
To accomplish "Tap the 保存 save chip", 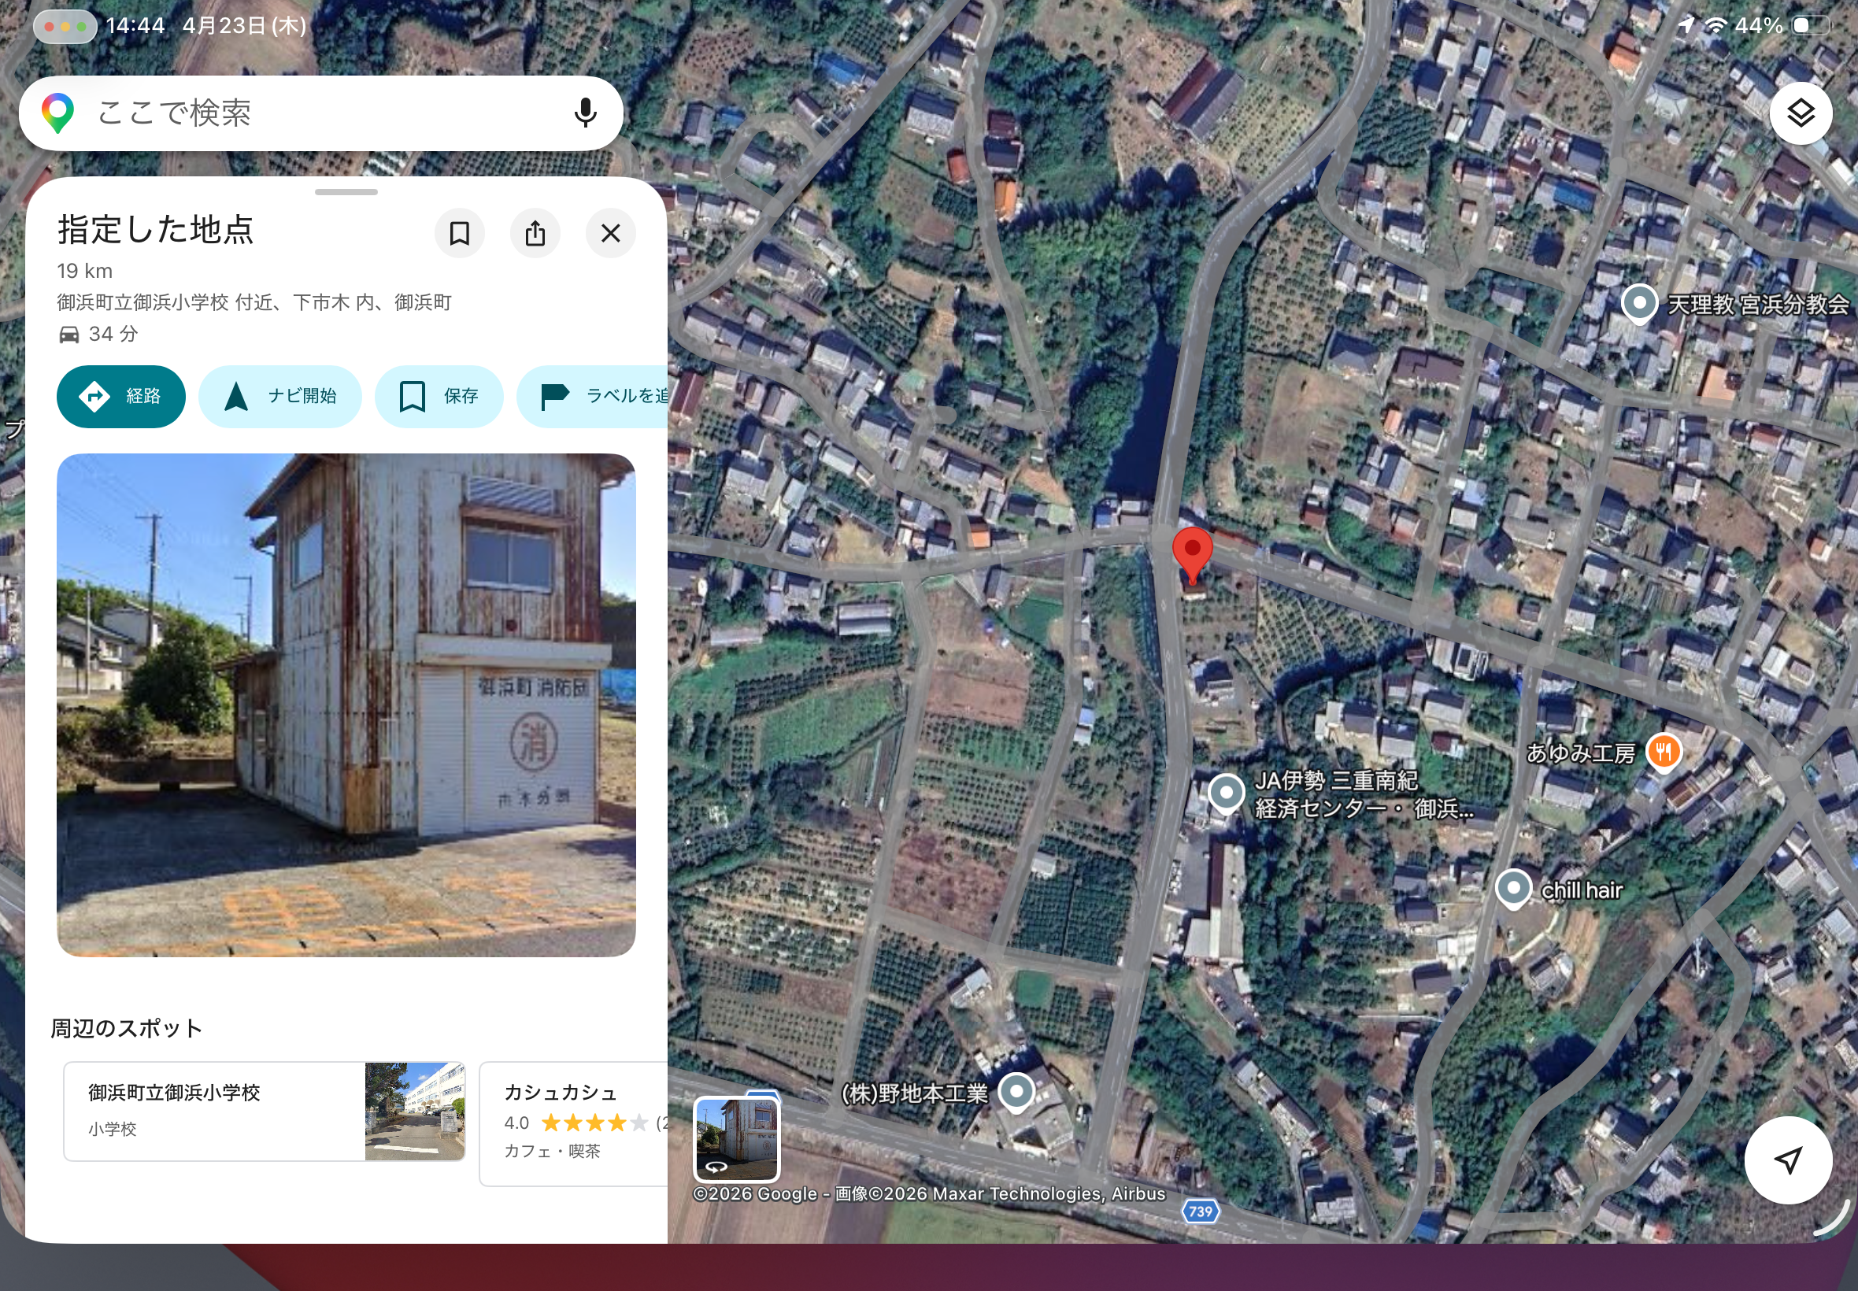I will (439, 397).
